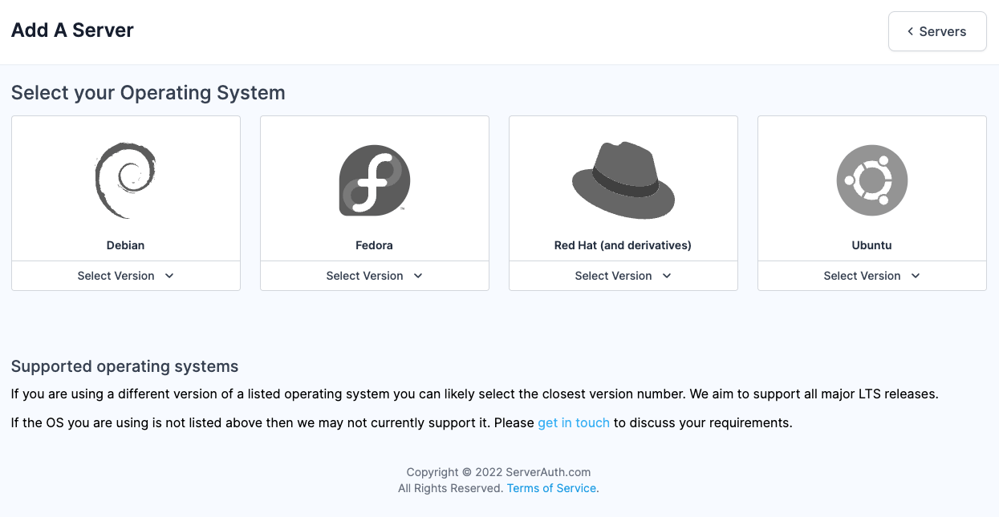Click the Fedora card label
Viewport: 999px width, 517px height.
click(x=375, y=245)
